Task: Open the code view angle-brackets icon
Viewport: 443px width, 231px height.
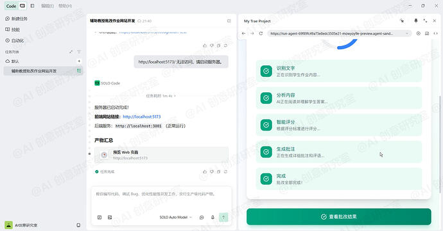Action: [x=435, y=33]
